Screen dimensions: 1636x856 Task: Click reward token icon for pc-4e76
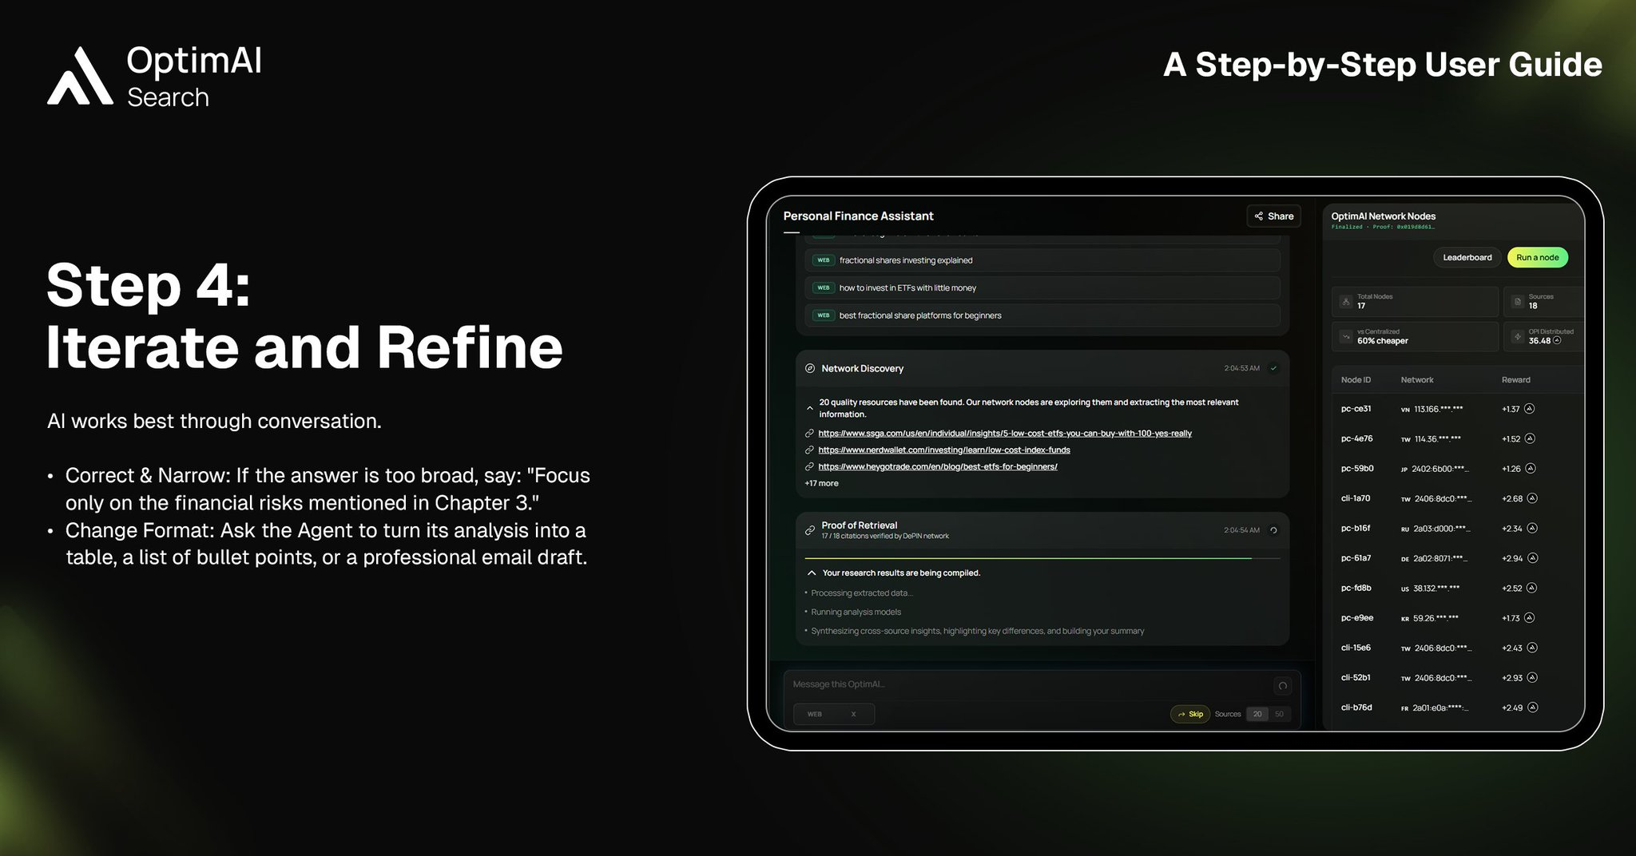(1530, 439)
